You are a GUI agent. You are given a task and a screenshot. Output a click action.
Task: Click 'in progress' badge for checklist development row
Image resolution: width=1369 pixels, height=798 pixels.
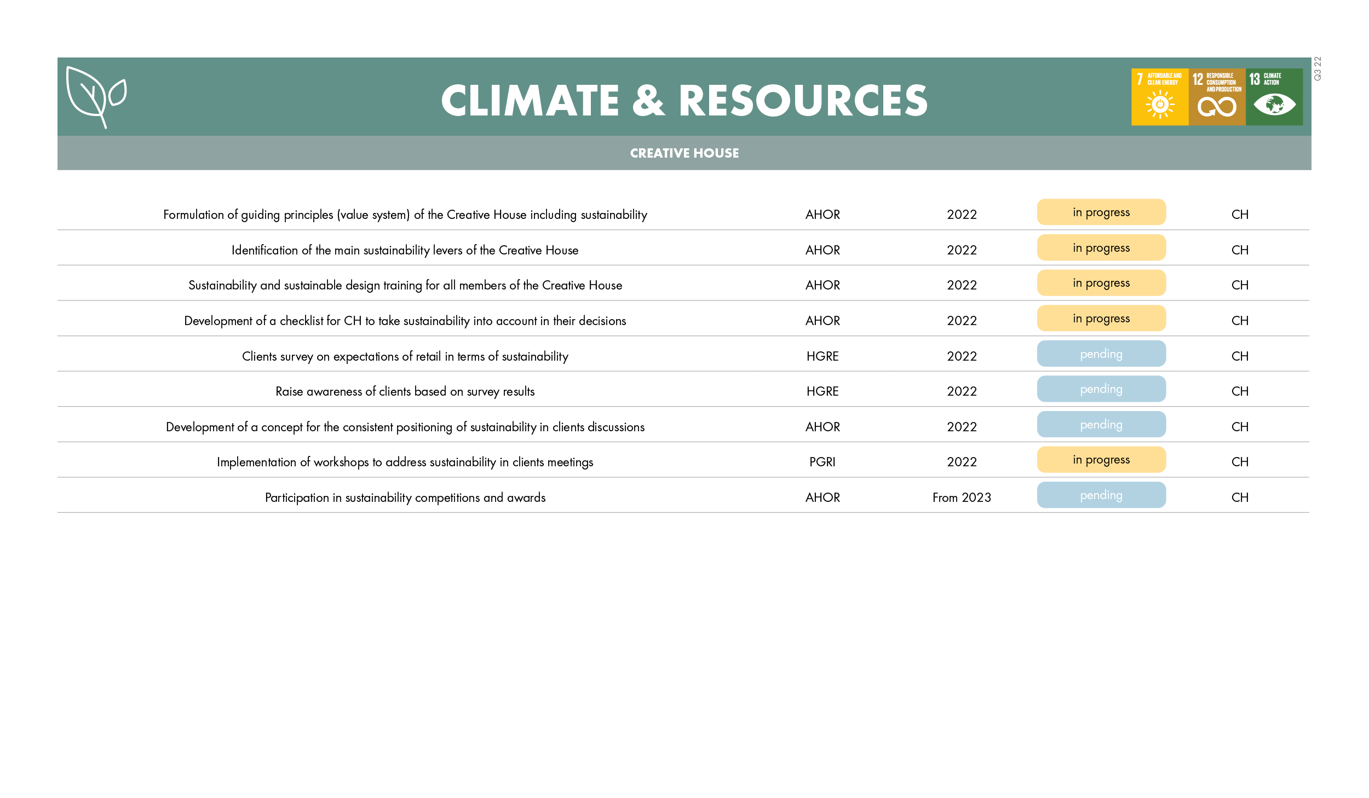(1101, 319)
